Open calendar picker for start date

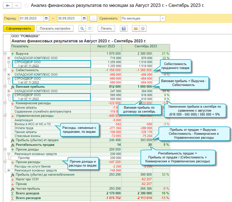coord(46,18)
